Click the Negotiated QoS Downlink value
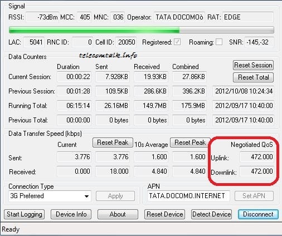 click(257, 171)
